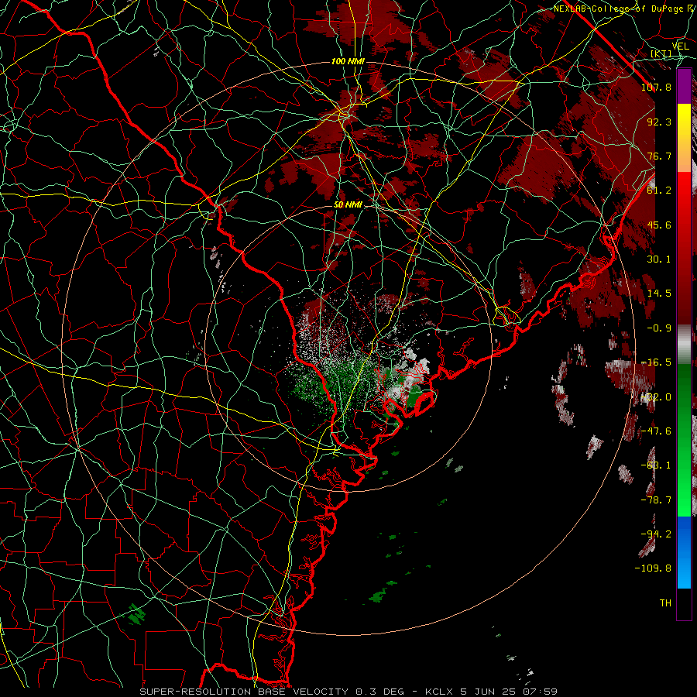This screenshot has width=697, height=697.
Task: Select the -0.9 velocity scale value
Action: coord(659,328)
